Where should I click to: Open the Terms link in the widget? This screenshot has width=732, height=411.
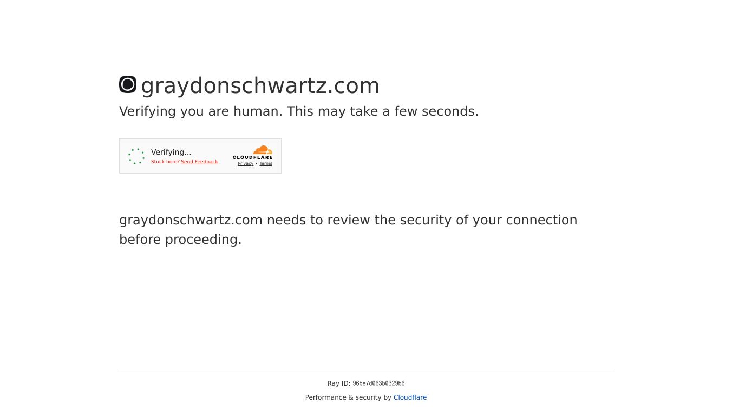point(266,164)
